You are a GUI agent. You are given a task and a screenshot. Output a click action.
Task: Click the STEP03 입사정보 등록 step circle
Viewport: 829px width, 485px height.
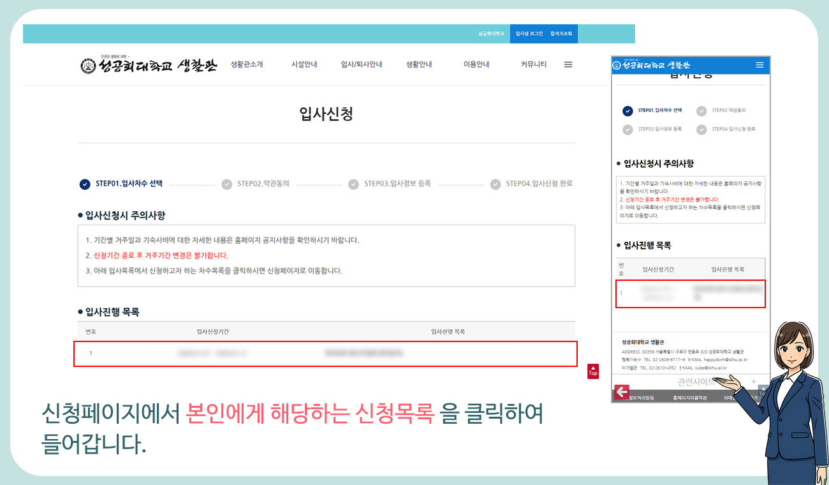354,184
